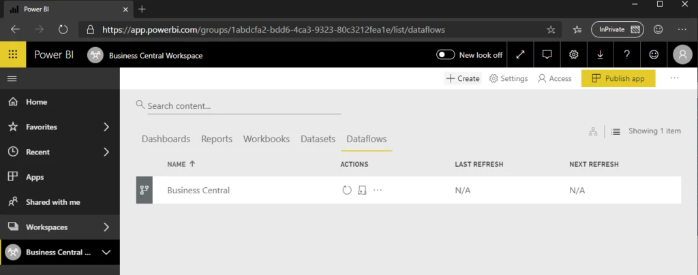Open workspace Settings
This screenshot has width=698, height=275.
pos(509,79)
